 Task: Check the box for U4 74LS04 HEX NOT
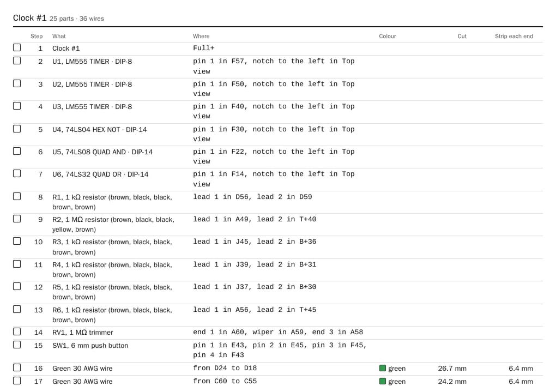(x=17, y=129)
